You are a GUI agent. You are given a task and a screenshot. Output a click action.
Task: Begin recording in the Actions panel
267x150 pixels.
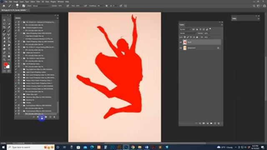38,117
